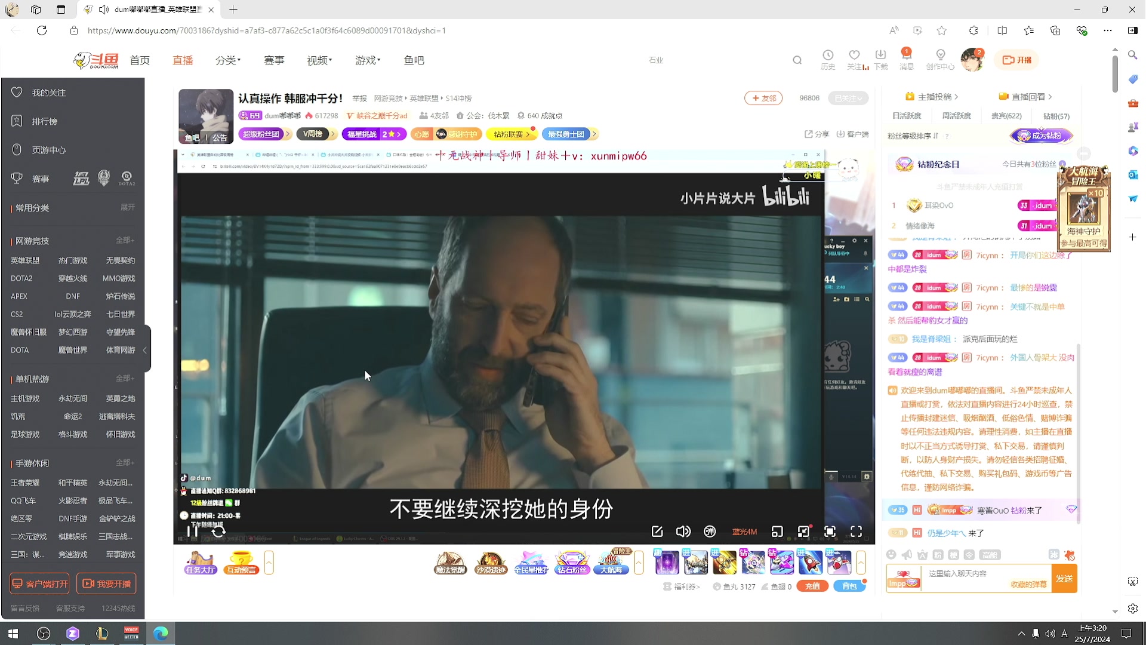Viewport: 1146px width, 645px height.
Task: Click megaphone broadcast icon in chat
Action: [x=907, y=555]
